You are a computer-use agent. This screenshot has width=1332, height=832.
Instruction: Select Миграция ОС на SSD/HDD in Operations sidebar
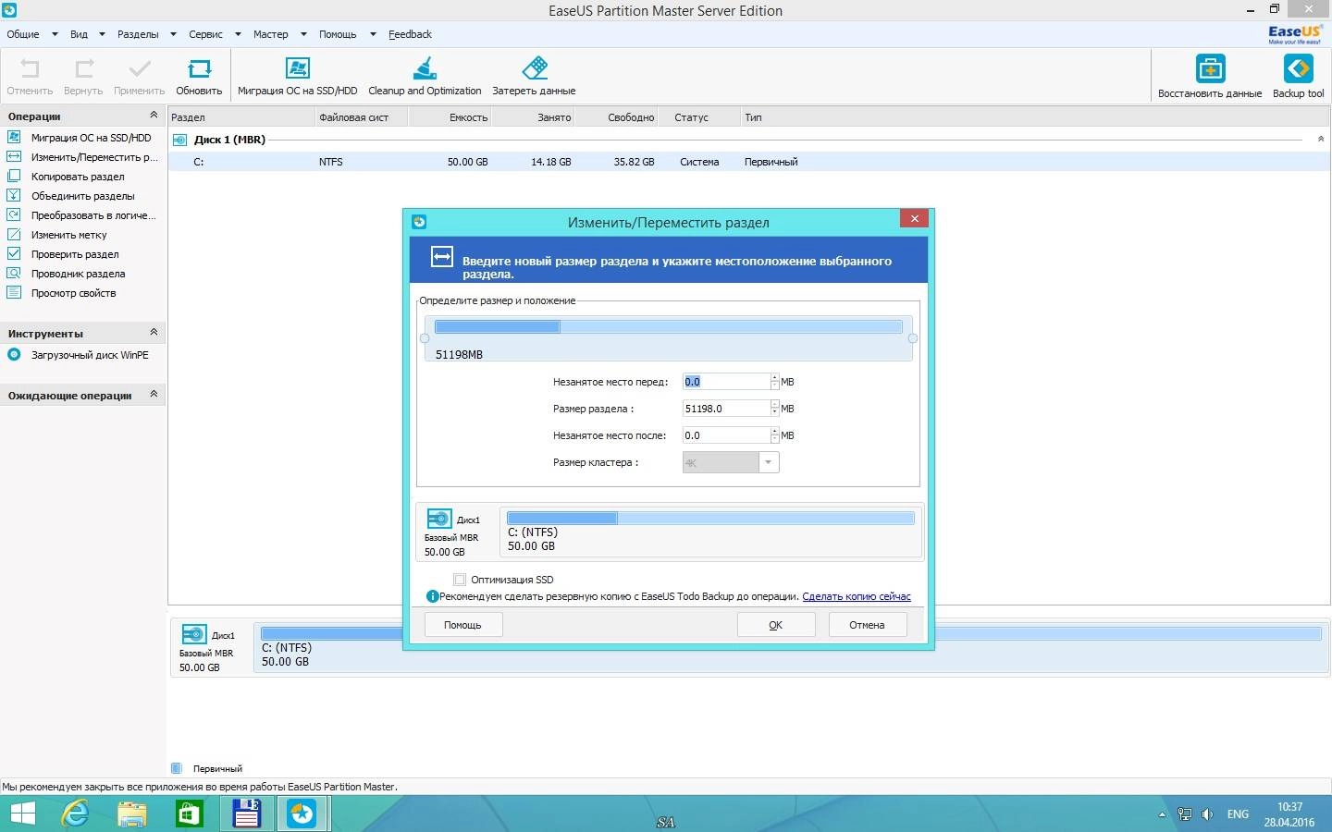91,138
